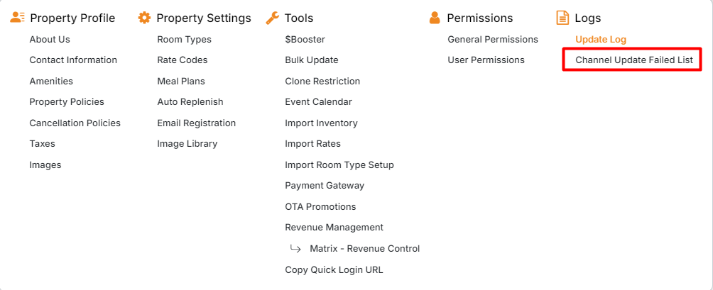Select Import Inventory
The width and height of the screenshot is (713, 290).
pos(321,123)
